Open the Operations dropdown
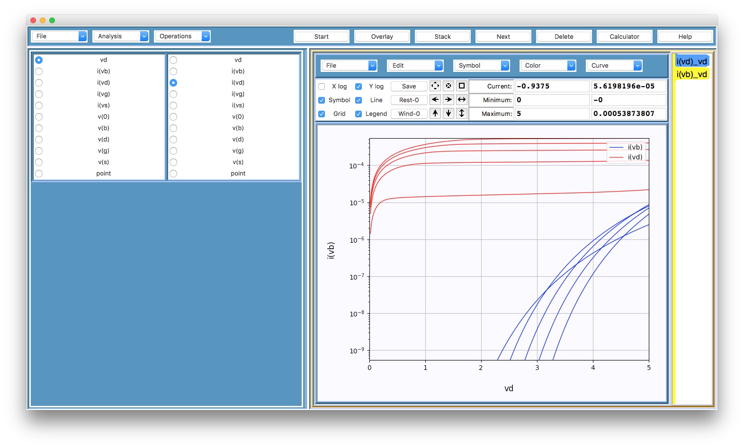The image size is (744, 448). pyautogui.click(x=182, y=36)
